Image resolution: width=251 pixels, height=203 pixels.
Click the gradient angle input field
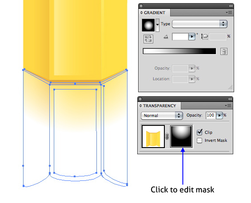[x=180, y=37]
